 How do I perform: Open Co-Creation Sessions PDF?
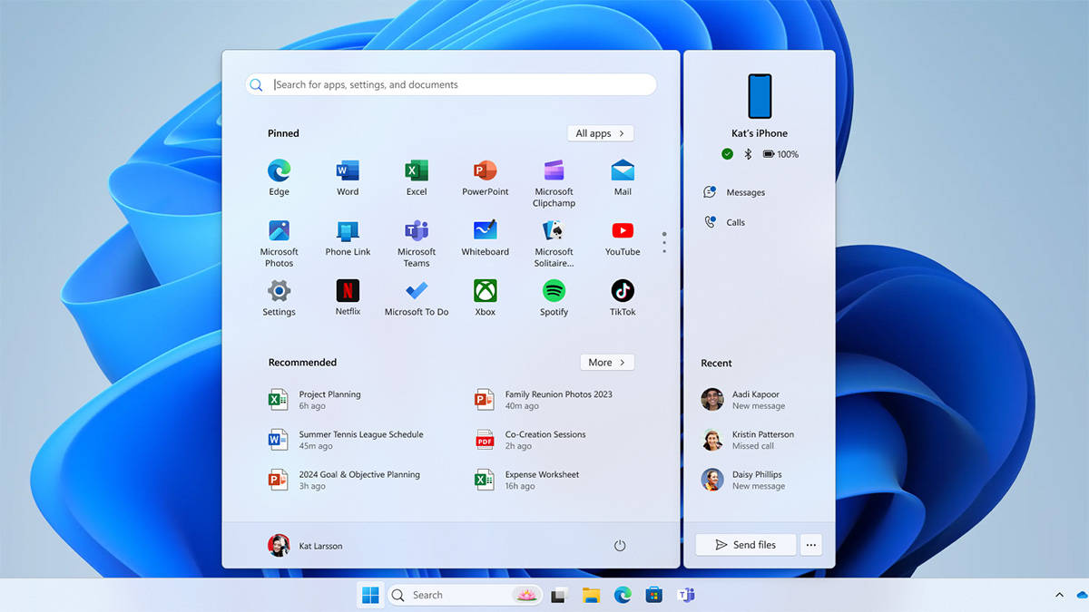pyautogui.click(x=531, y=440)
